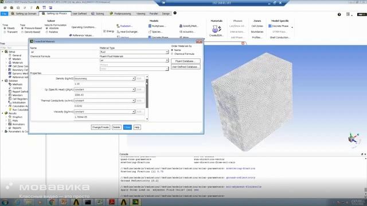This screenshot has width=367, height=206.
Task: Open the Density method dropdown
Action: tap(104, 78)
